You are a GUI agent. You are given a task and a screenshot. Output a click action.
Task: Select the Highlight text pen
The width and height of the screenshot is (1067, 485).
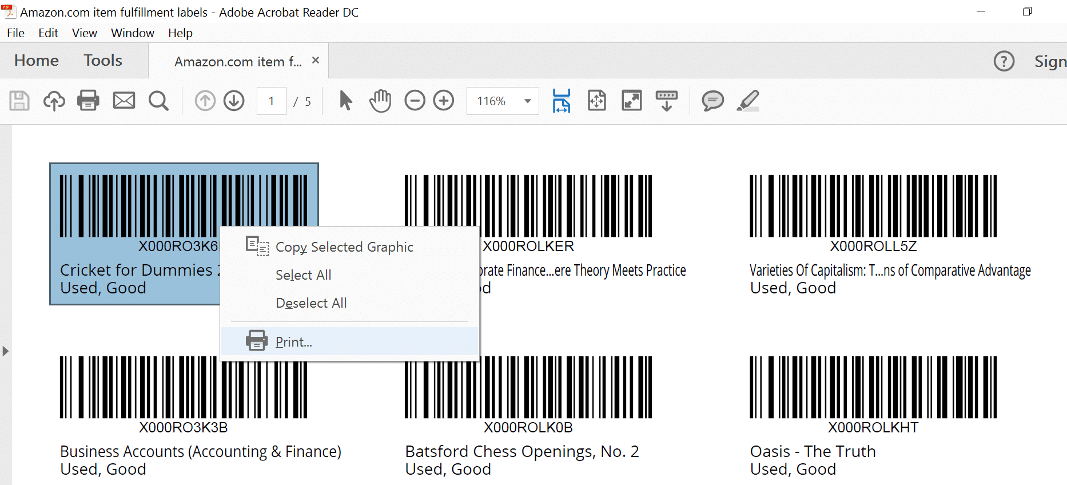coord(748,101)
